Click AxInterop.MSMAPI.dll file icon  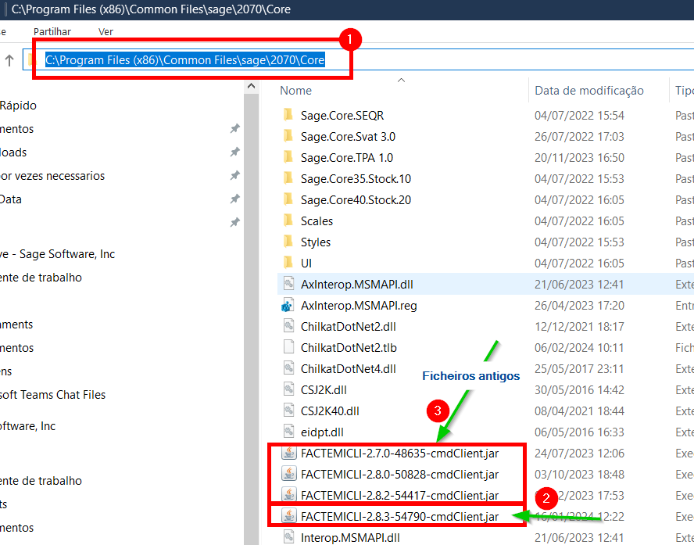point(288,284)
